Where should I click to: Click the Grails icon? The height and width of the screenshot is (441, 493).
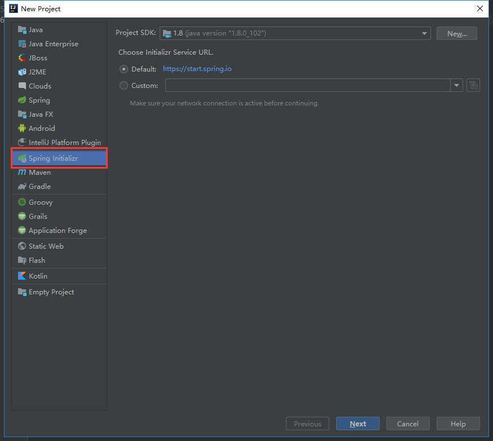(22, 216)
